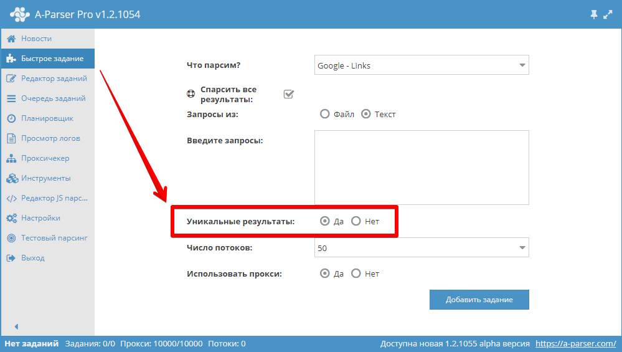Open Планировщик page

coord(47,118)
